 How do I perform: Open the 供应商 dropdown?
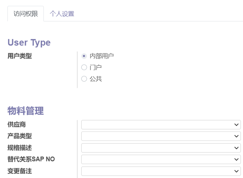[x=161, y=125]
